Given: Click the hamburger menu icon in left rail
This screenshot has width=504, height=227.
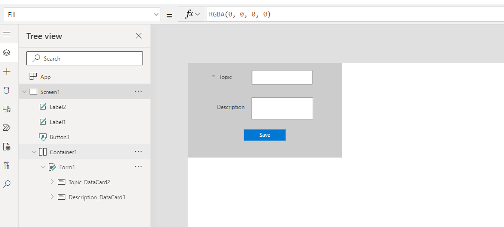Looking at the screenshot, I should coord(7,34).
